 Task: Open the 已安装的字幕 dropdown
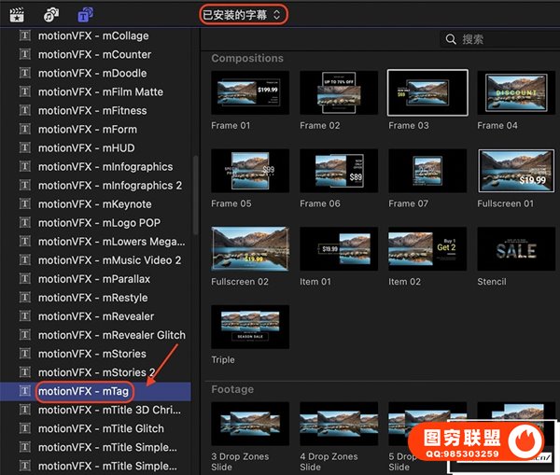(x=243, y=14)
